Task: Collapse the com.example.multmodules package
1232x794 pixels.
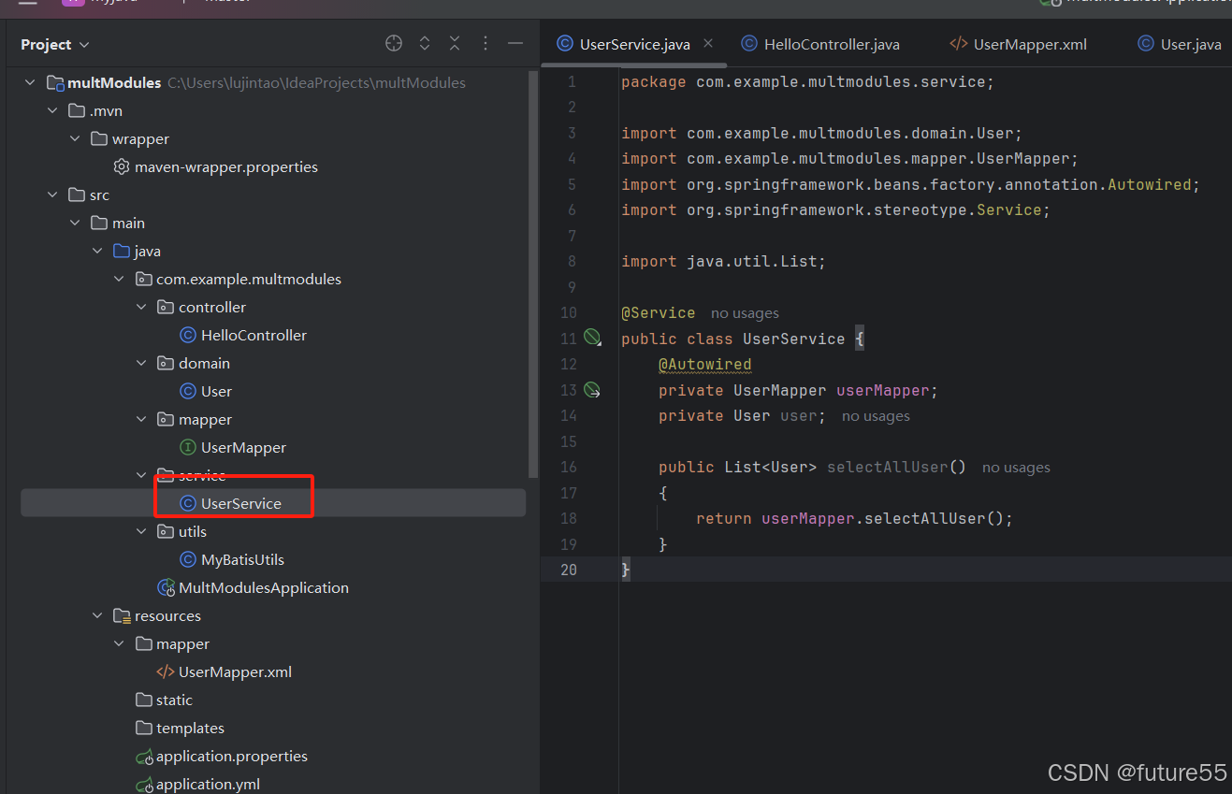Action: pyautogui.click(x=119, y=279)
